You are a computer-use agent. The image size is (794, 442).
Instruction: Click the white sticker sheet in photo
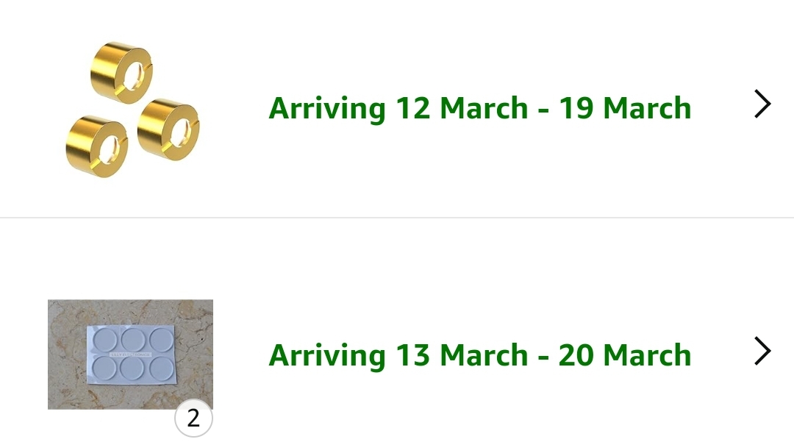131,354
